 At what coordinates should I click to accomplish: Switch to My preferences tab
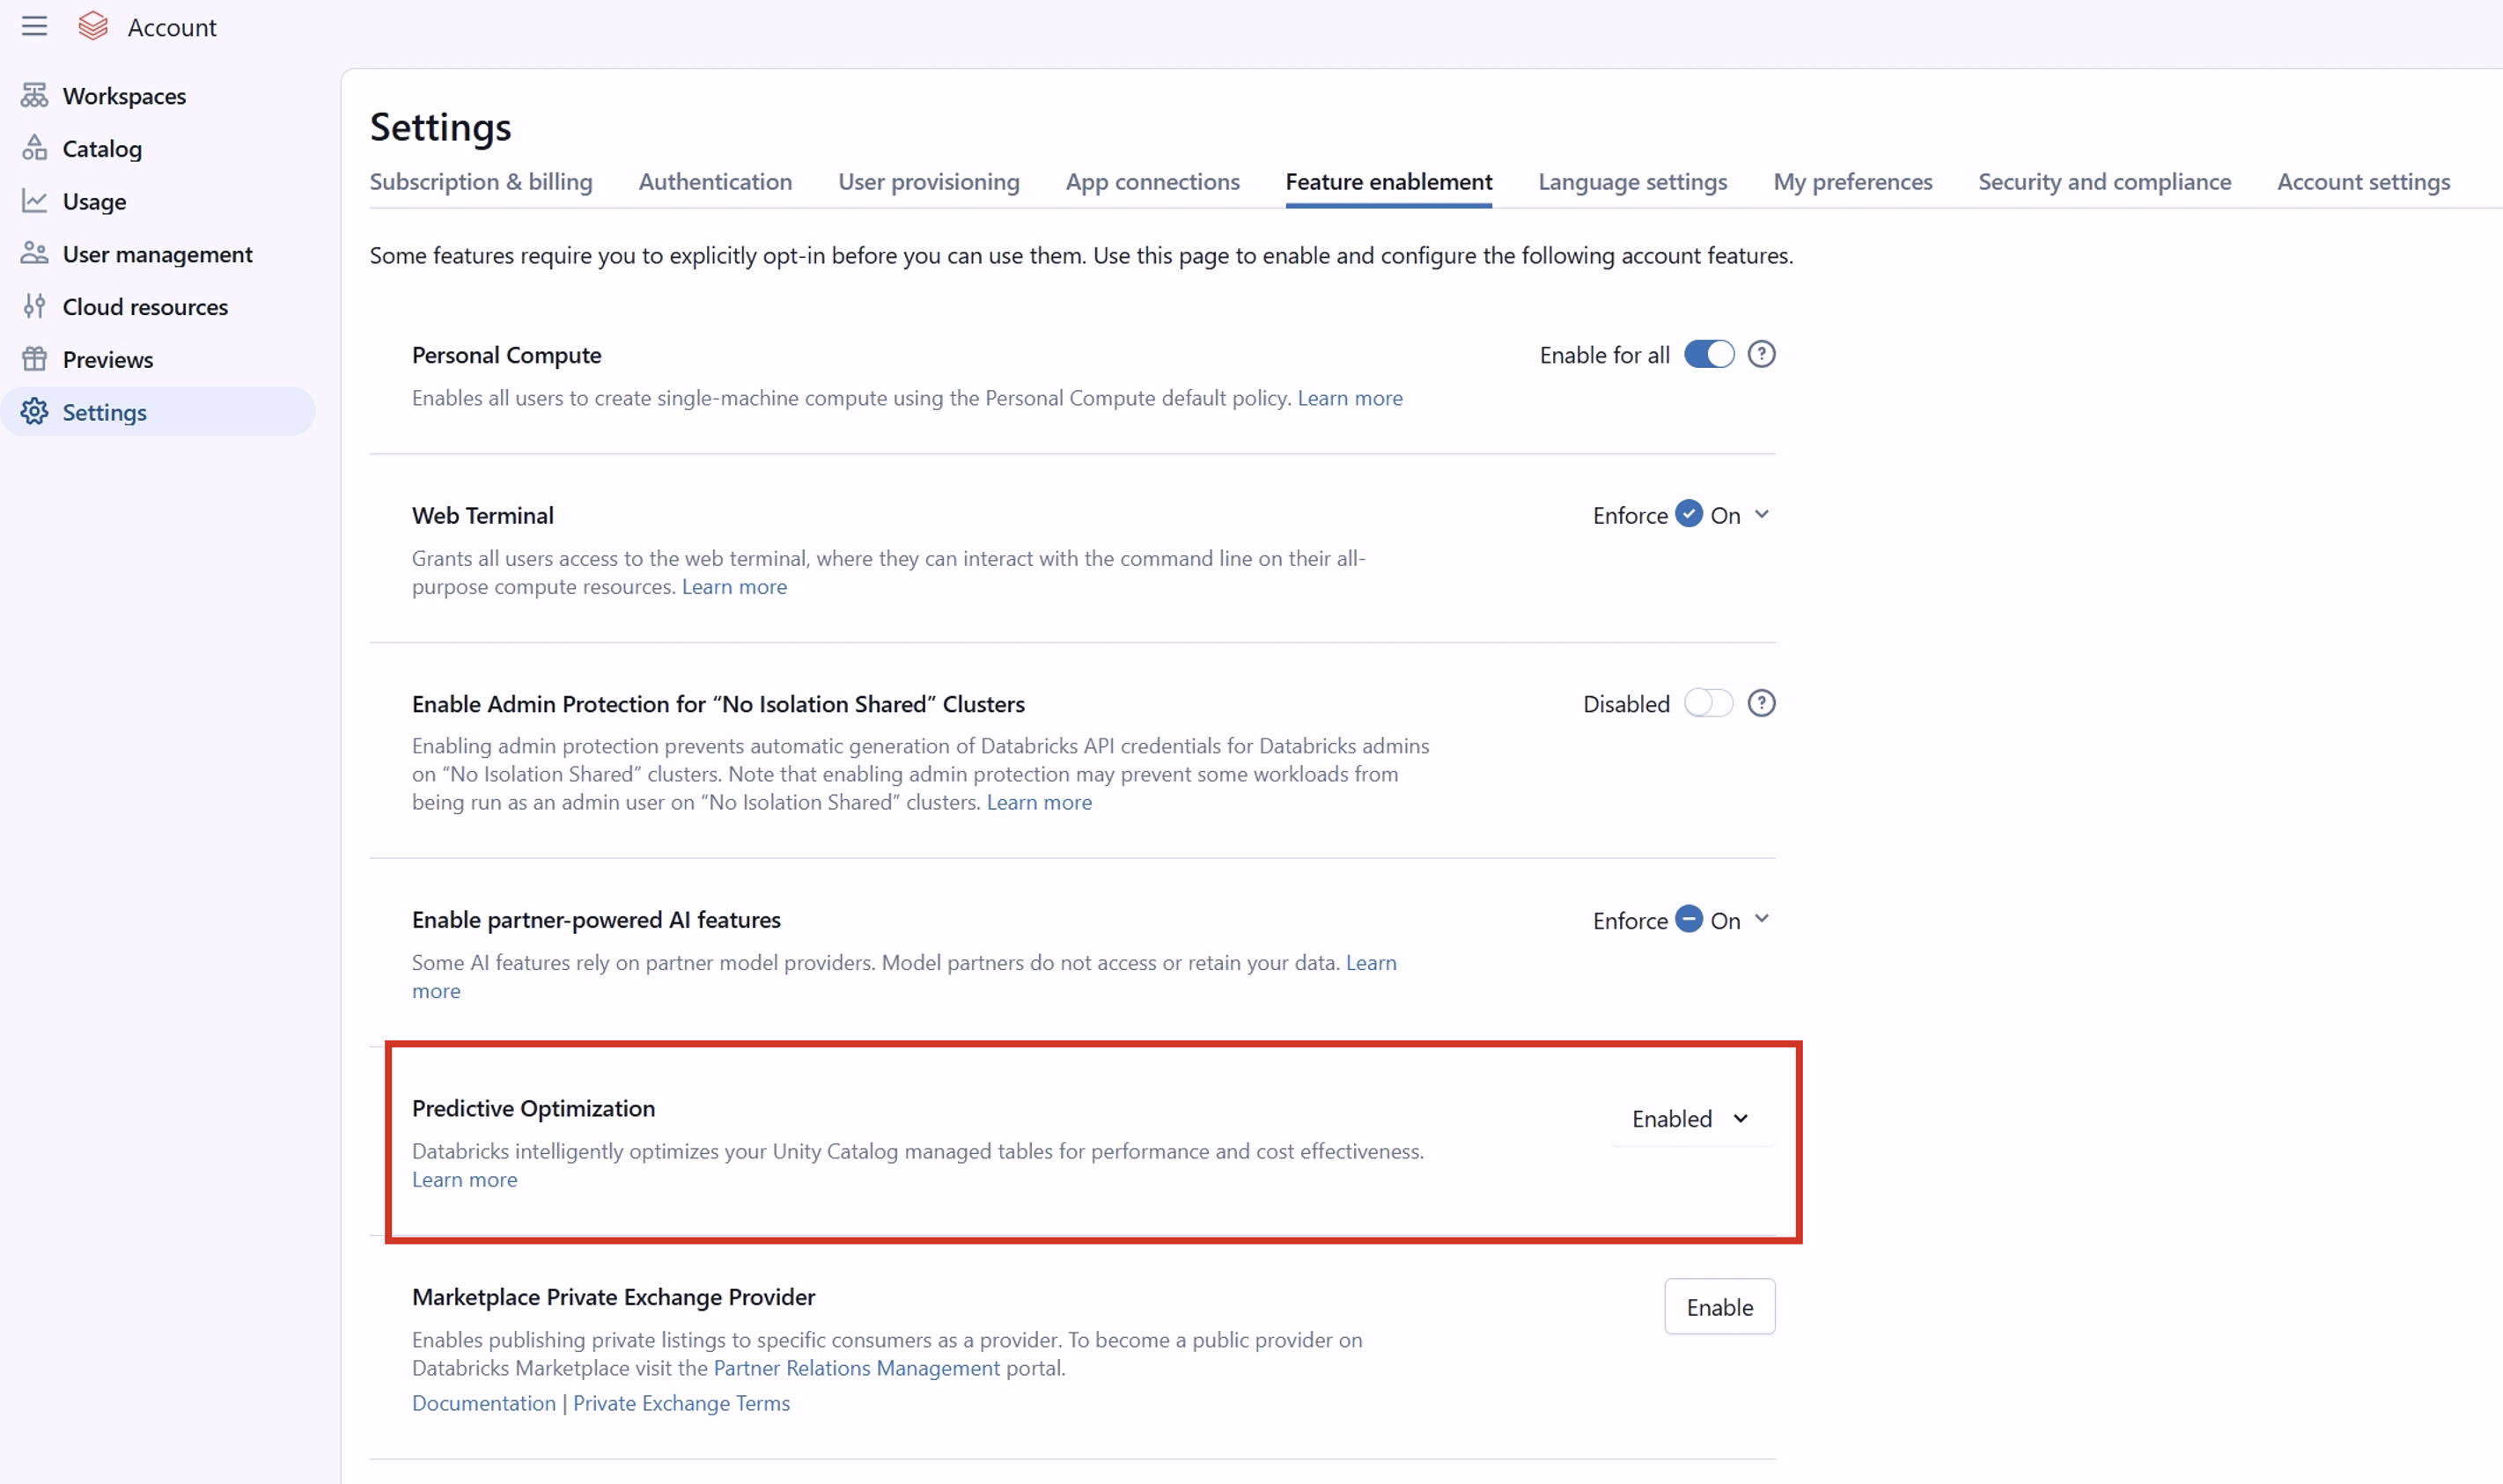tap(1852, 181)
